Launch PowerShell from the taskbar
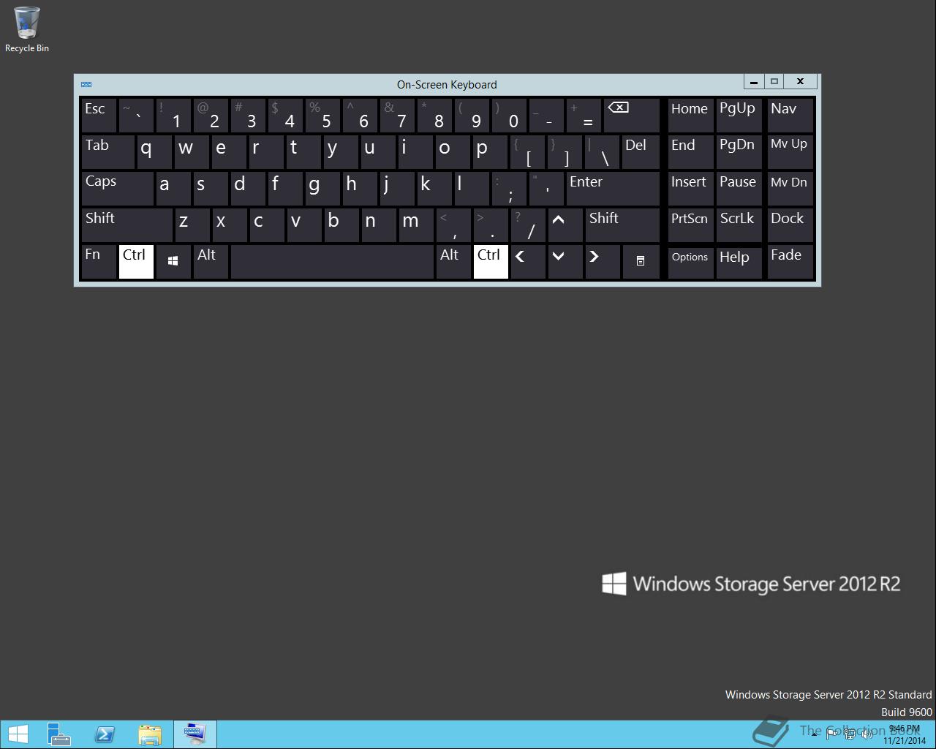936x749 pixels. pos(104,734)
